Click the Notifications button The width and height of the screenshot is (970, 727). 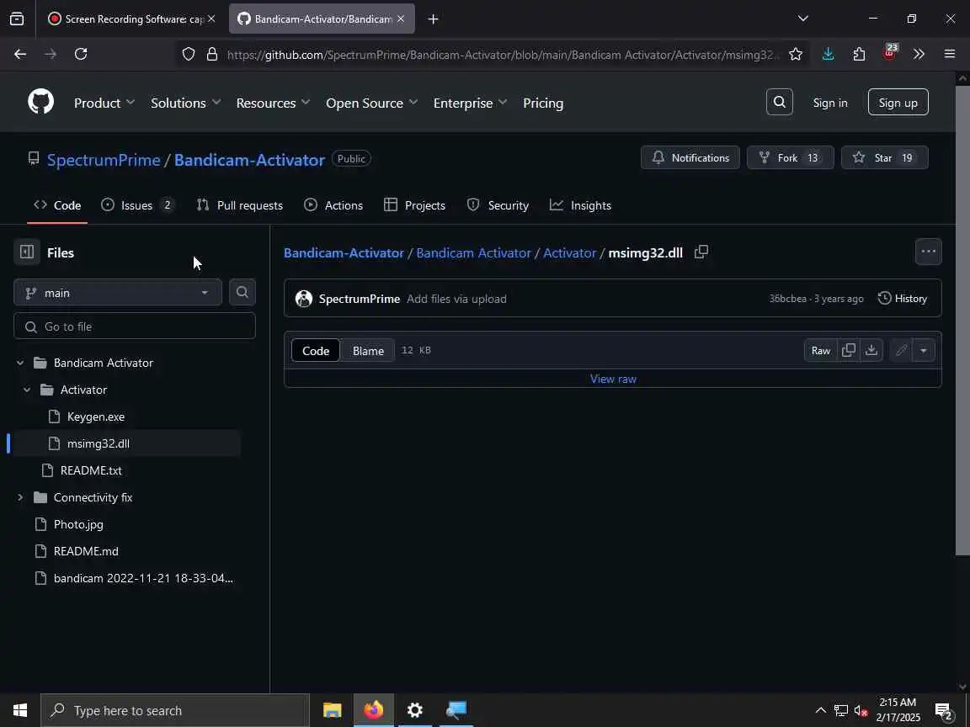coord(690,157)
